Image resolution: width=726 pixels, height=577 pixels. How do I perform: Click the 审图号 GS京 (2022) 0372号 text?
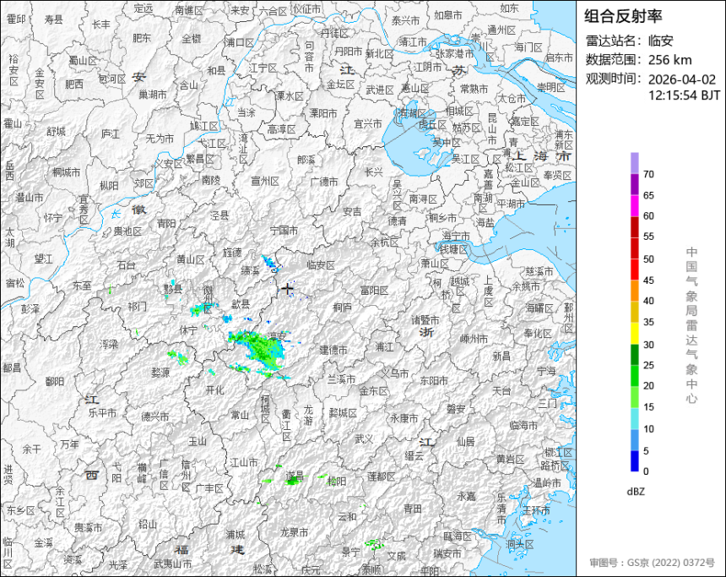tap(652, 563)
